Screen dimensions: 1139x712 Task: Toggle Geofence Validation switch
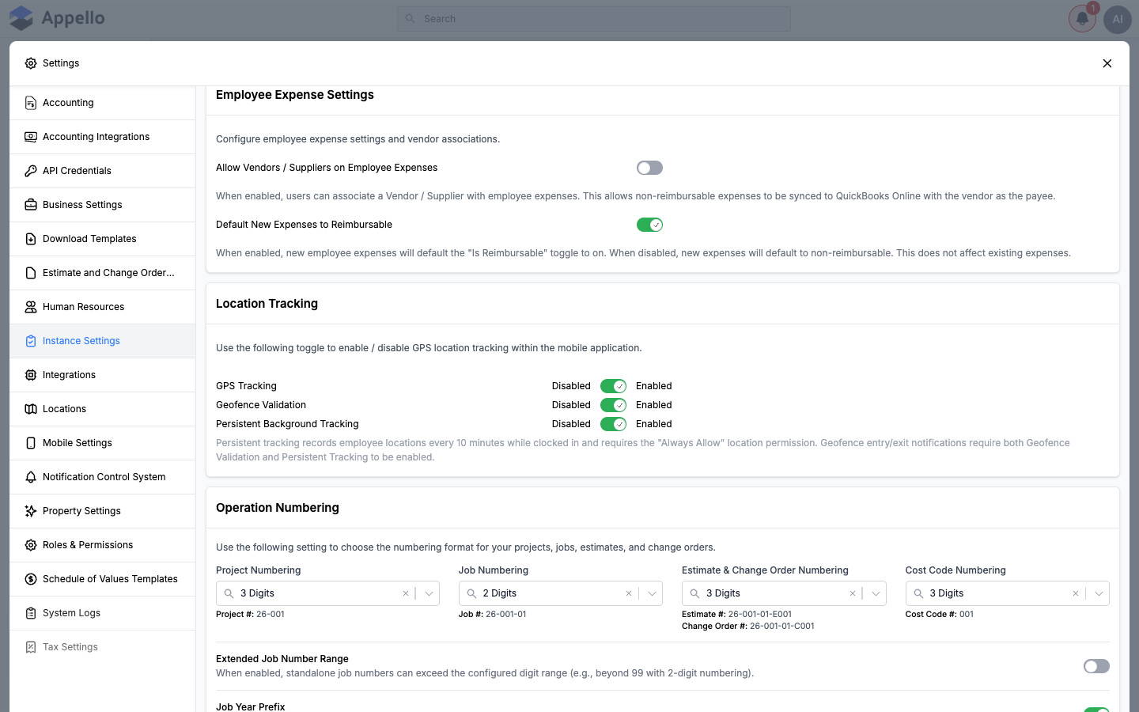(x=613, y=405)
